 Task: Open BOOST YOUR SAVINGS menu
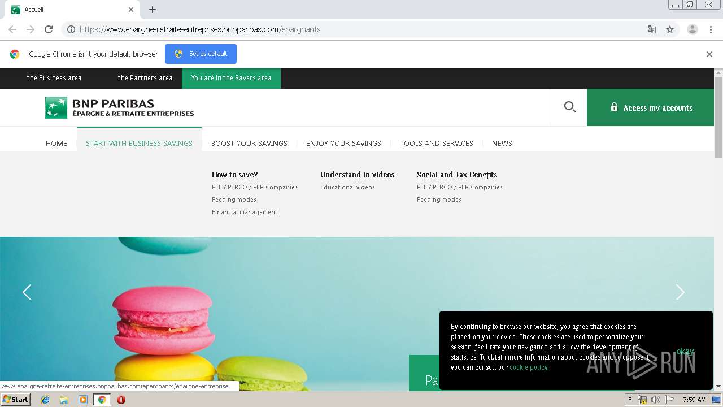tap(249, 143)
